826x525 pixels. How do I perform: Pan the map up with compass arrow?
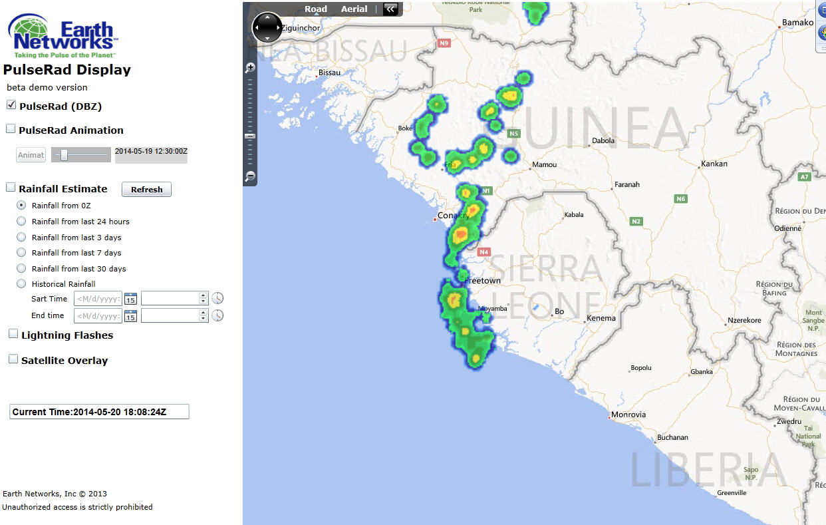point(267,17)
